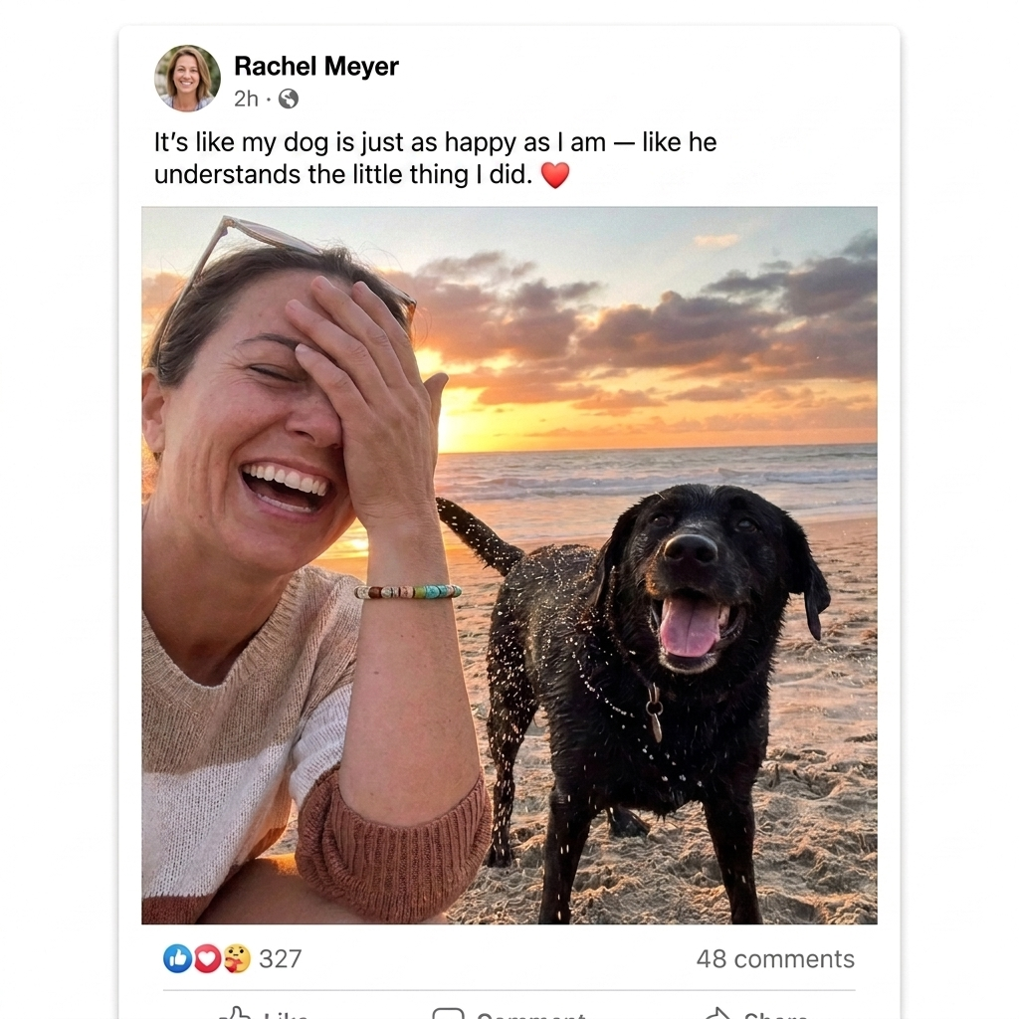Viewport: 1019px width, 1019px height.
Task: Click the blue thumbs-up reaction icon
Action: [x=177, y=958]
